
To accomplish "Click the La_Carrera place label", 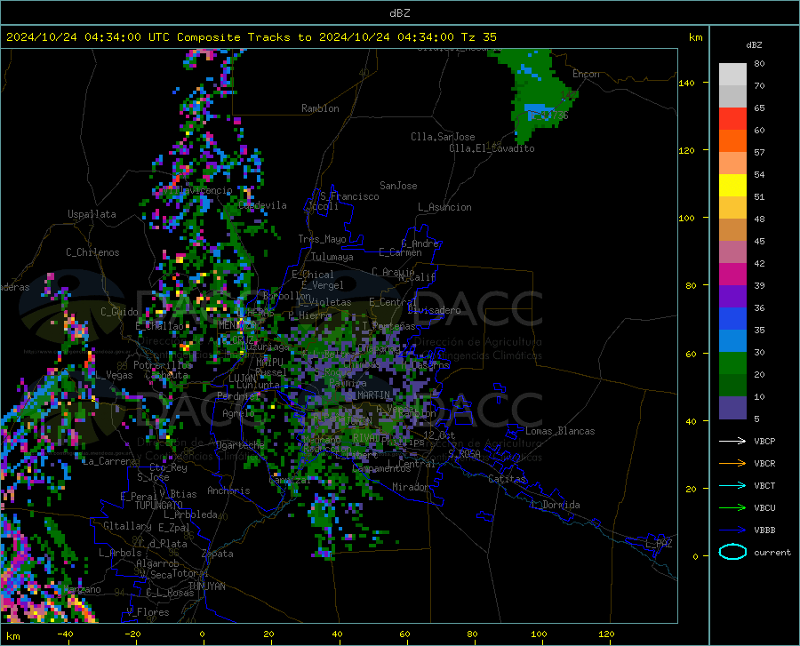I will (x=109, y=461).
